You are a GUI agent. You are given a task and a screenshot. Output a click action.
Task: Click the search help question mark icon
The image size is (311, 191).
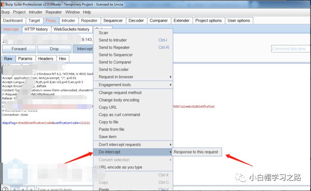click(5, 189)
